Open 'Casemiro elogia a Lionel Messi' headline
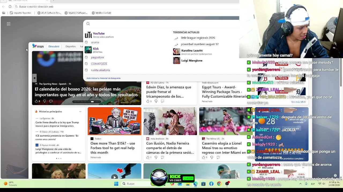Viewport: 343px width, 192px height. point(224,148)
